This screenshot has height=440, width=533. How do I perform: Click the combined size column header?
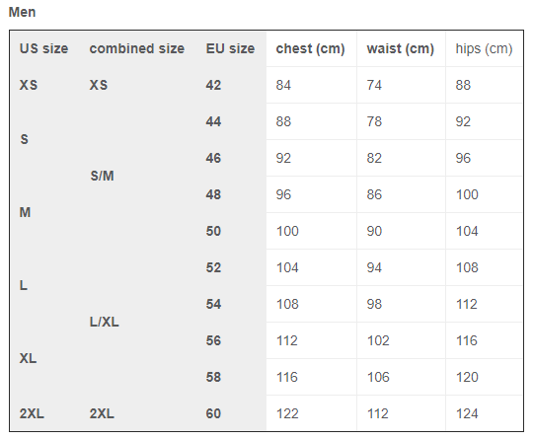coord(137,48)
